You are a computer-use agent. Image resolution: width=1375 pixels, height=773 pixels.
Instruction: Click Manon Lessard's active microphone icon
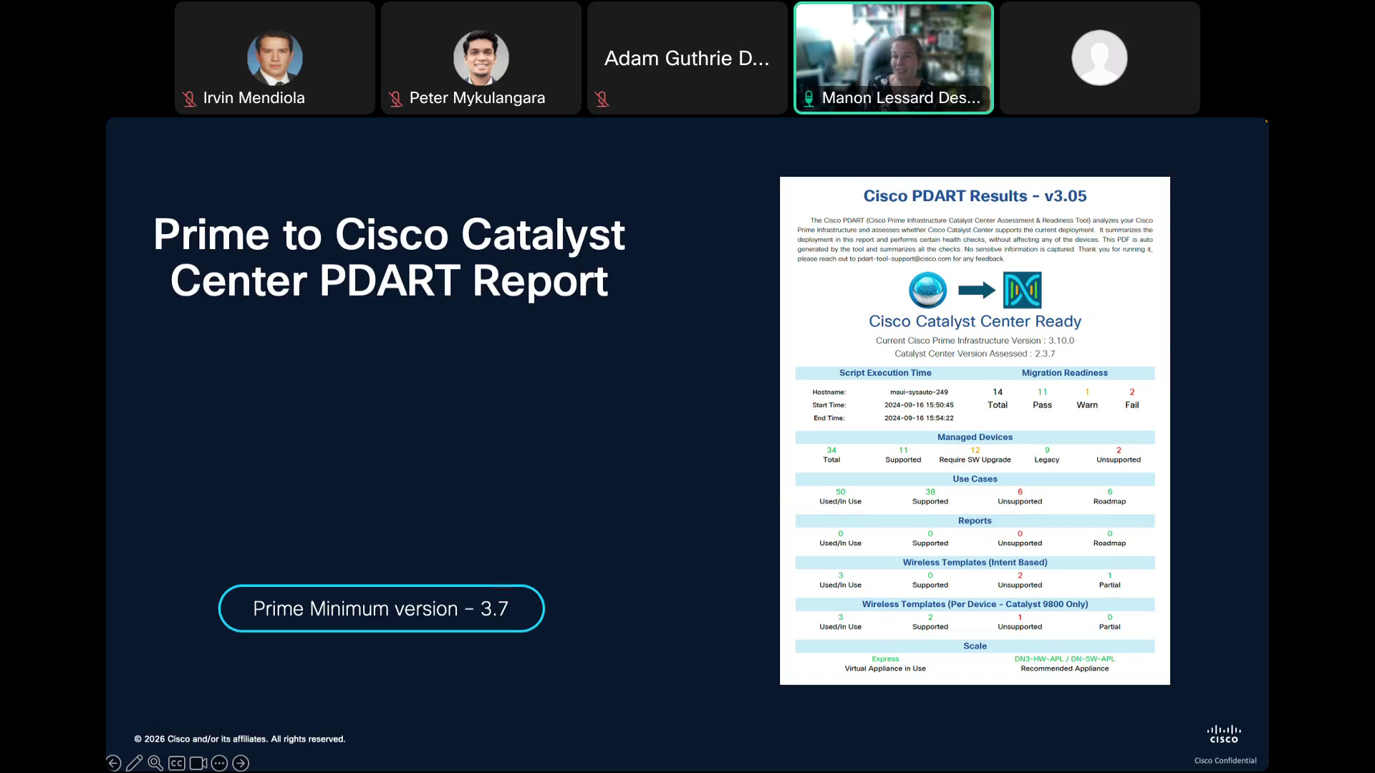pyautogui.click(x=809, y=99)
